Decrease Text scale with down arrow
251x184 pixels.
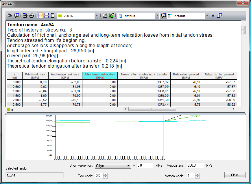coord(106,177)
